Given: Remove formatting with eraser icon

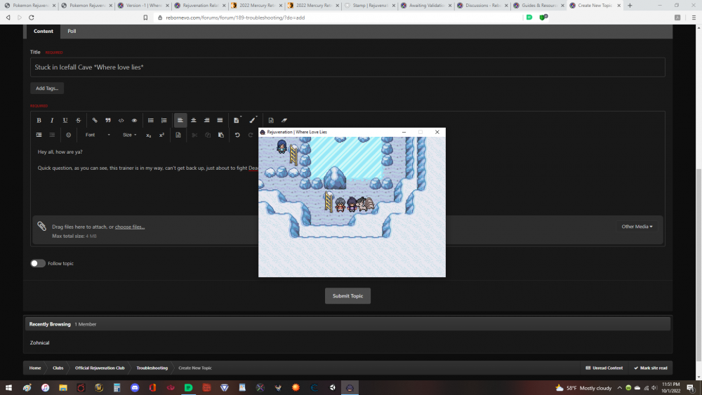Looking at the screenshot, I should [284, 121].
